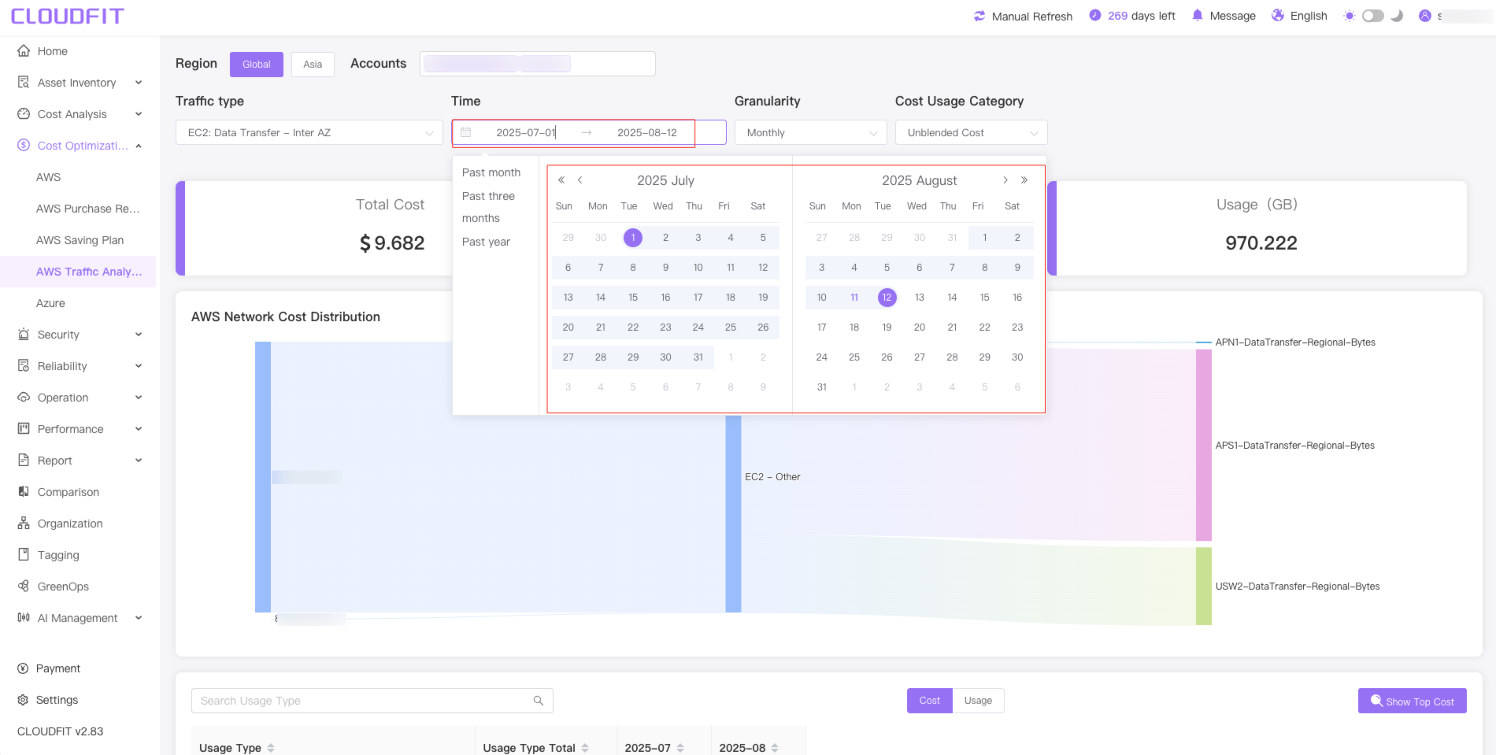Screen dimensions: 1496x755
Task: Go to previous month in calendar
Action: click(580, 180)
